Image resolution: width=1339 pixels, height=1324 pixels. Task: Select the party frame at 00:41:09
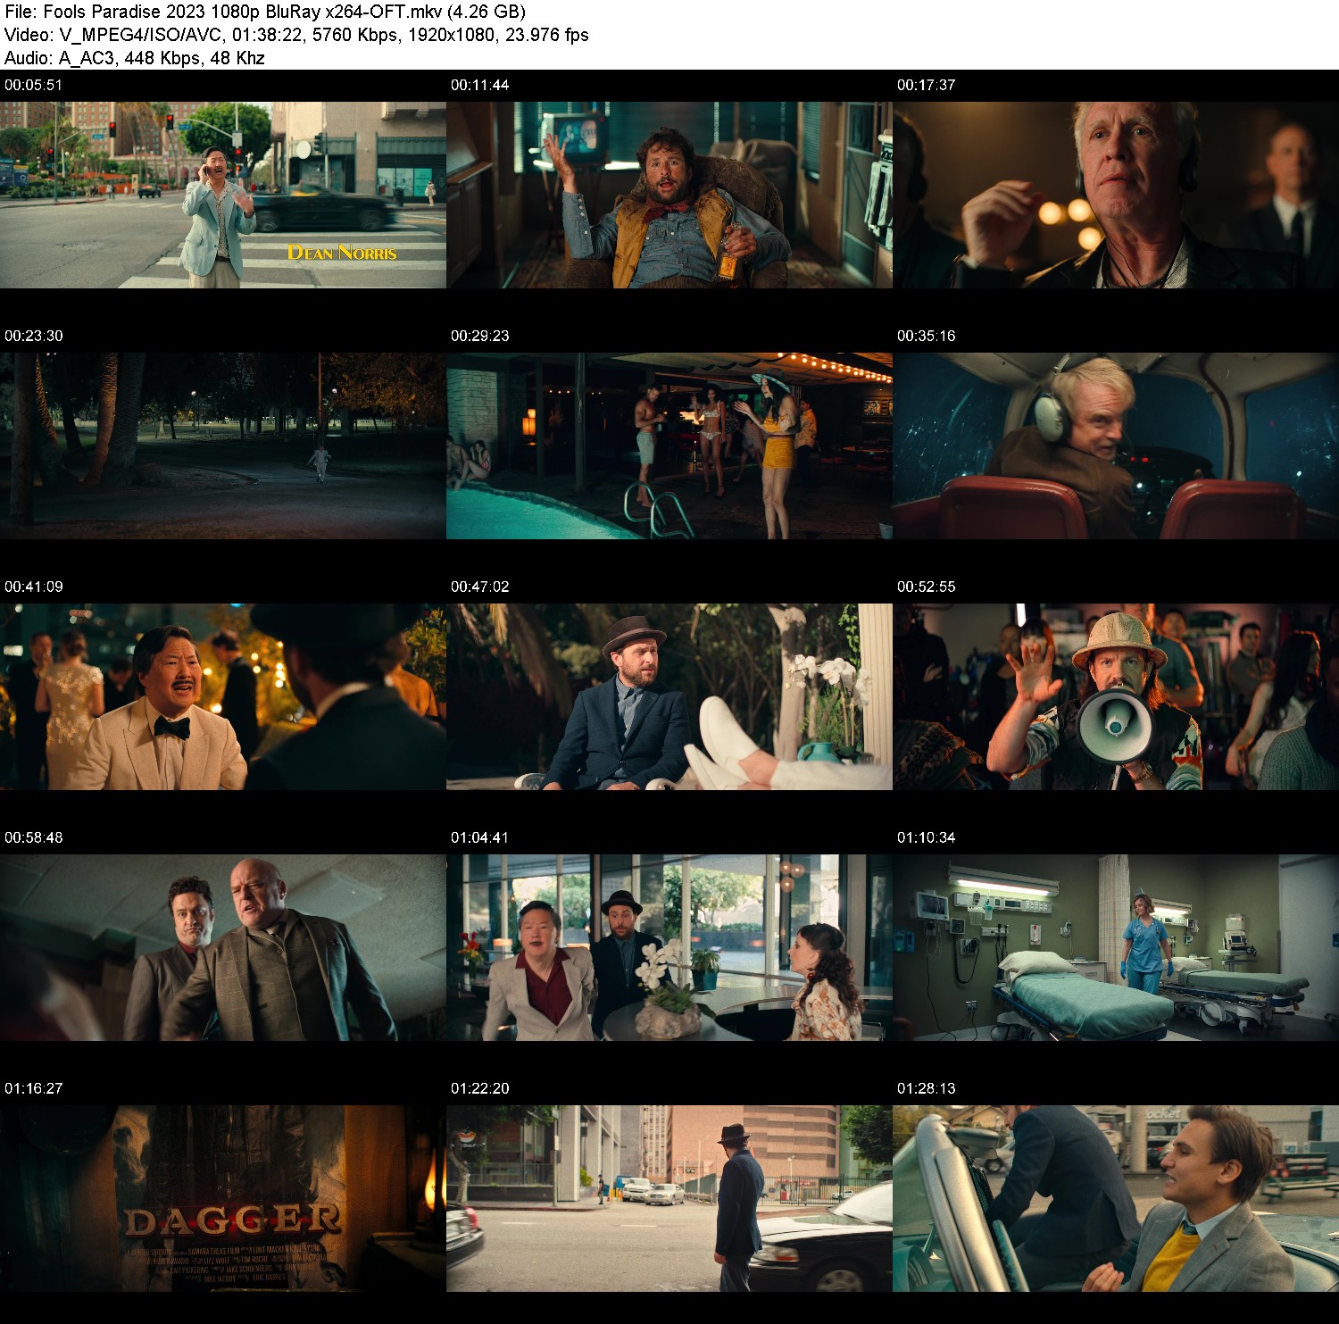coord(223,696)
